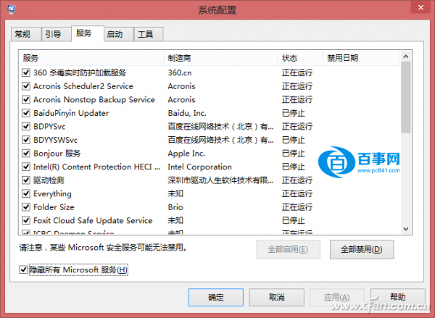
Task: Open the 引导 tab
Action: [x=56, y=34]
